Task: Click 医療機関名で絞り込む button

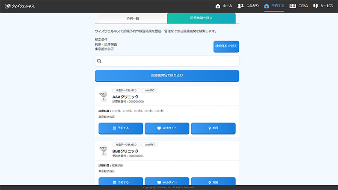Action: pos(167,76)
